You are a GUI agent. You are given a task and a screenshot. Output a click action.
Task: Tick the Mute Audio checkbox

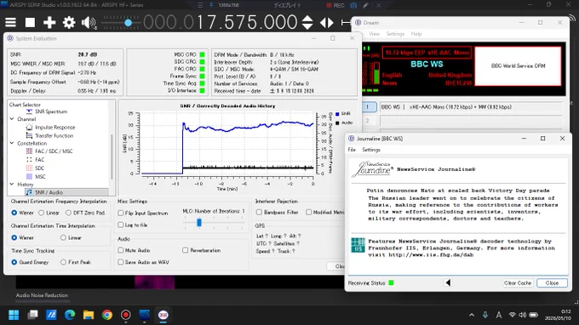[121, 250]
